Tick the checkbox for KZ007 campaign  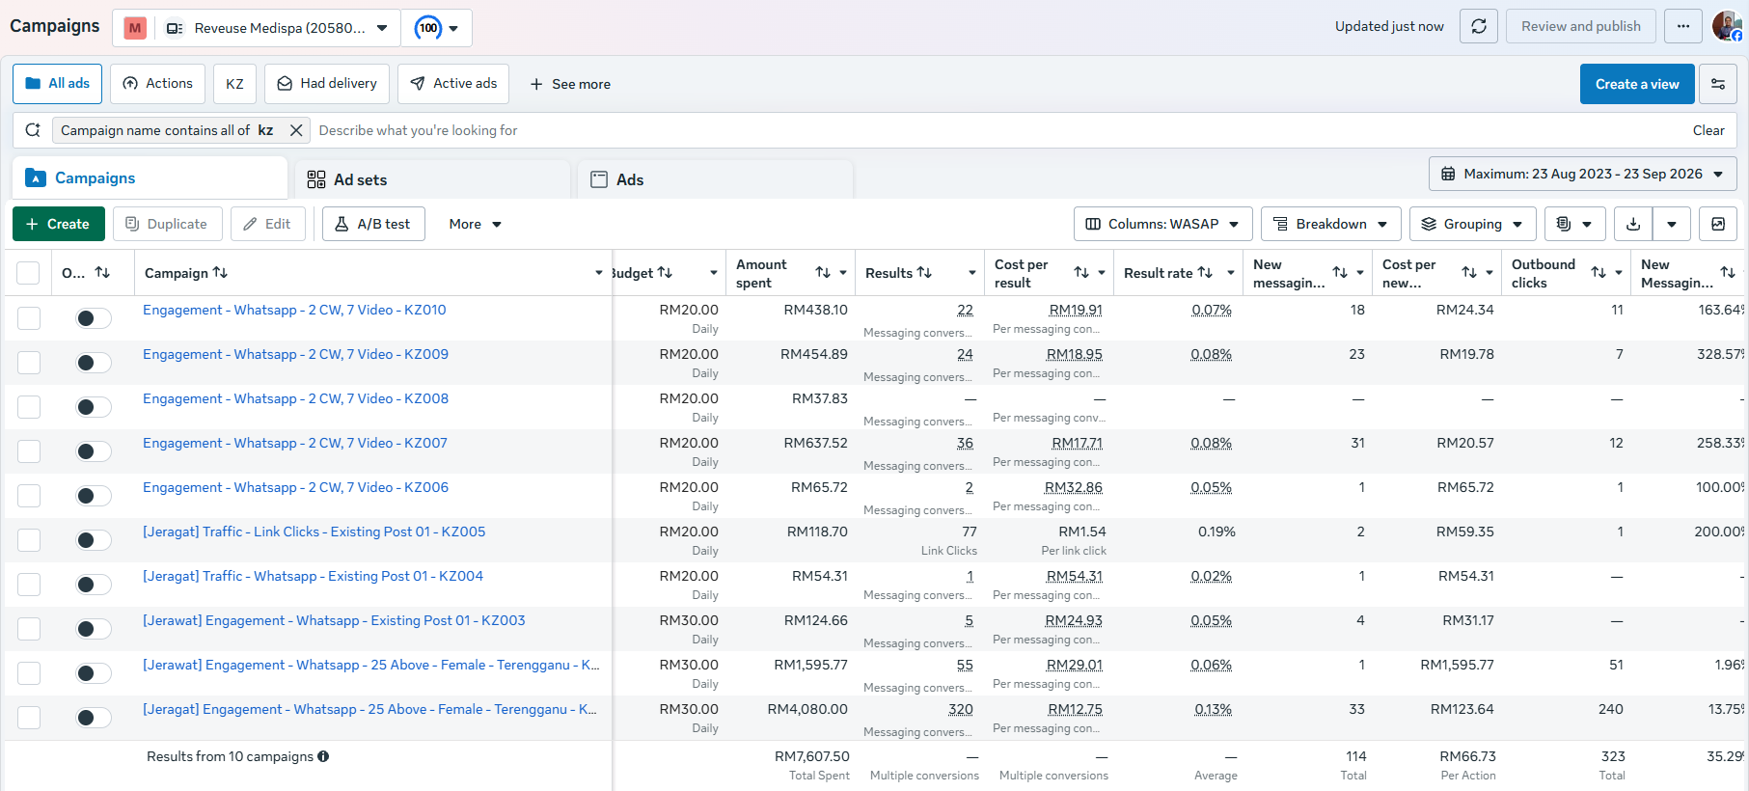click(29, 451)
